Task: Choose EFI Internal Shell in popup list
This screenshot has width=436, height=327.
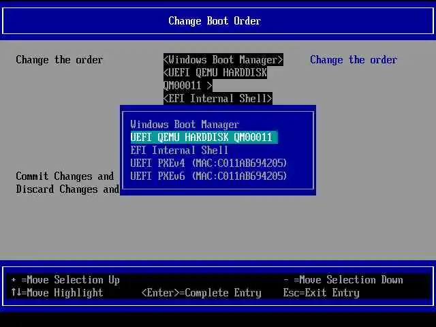Action: pyautogui.click(x=179, y=150)
